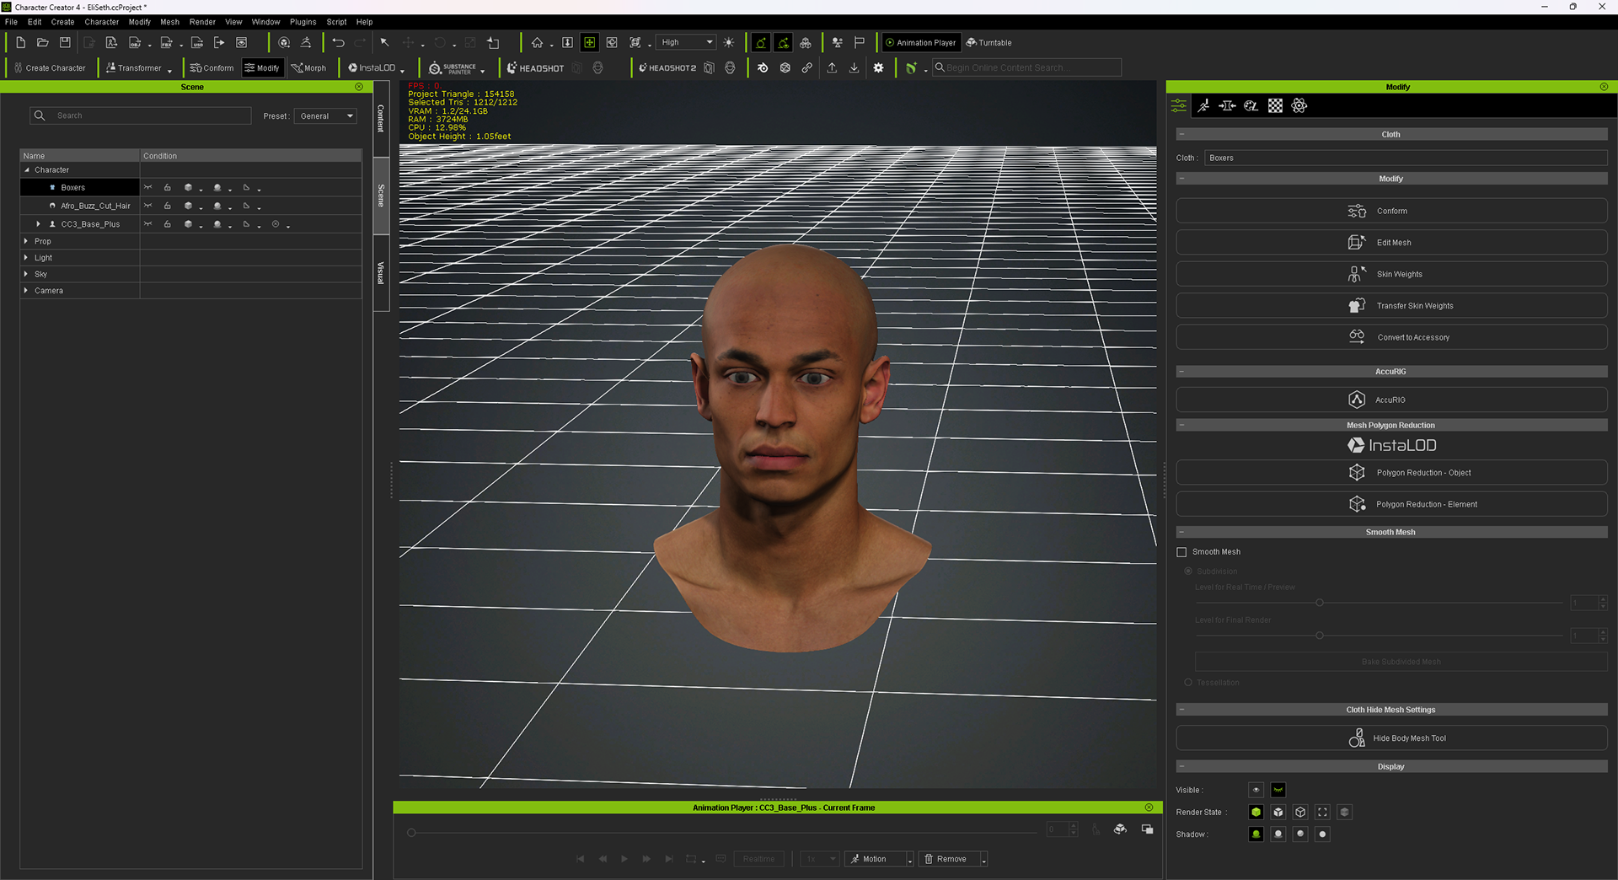
Task: Click the Save Project icon
Action: click(x=65, y=42)
